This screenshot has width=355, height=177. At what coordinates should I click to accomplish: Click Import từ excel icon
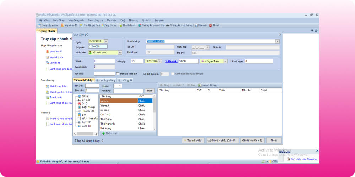point(199,85)
